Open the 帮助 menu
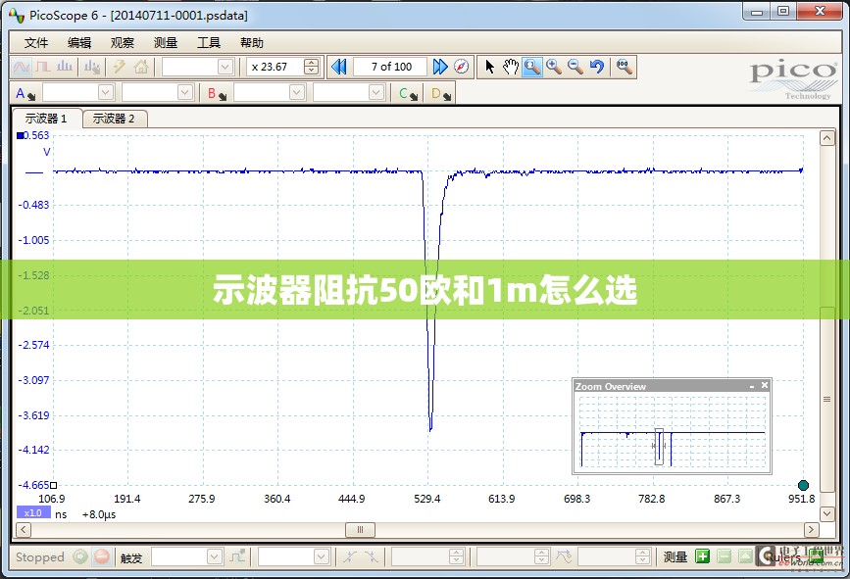This screenshot has width=850, height=579. [252, 43]
